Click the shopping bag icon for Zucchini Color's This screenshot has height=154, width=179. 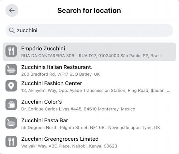(11, 104)
